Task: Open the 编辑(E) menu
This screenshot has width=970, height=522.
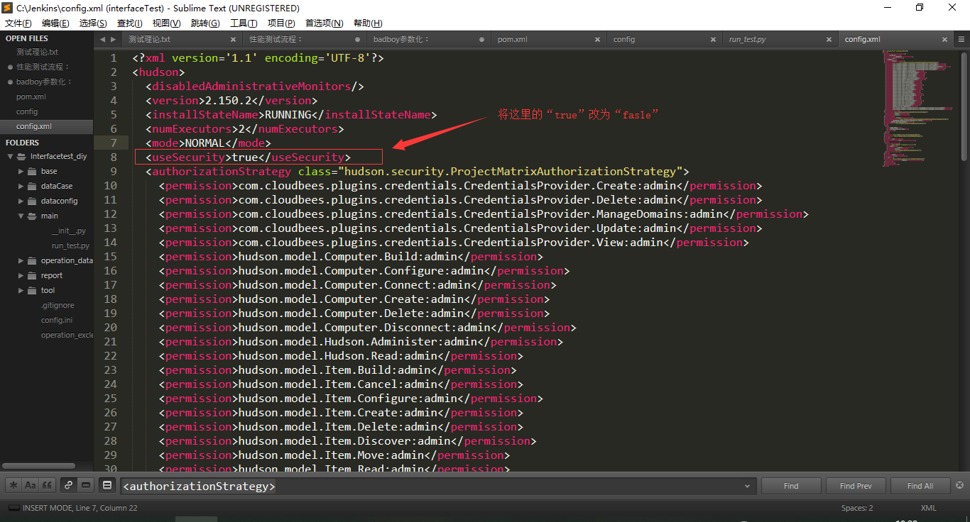Action: pos(55,23)
